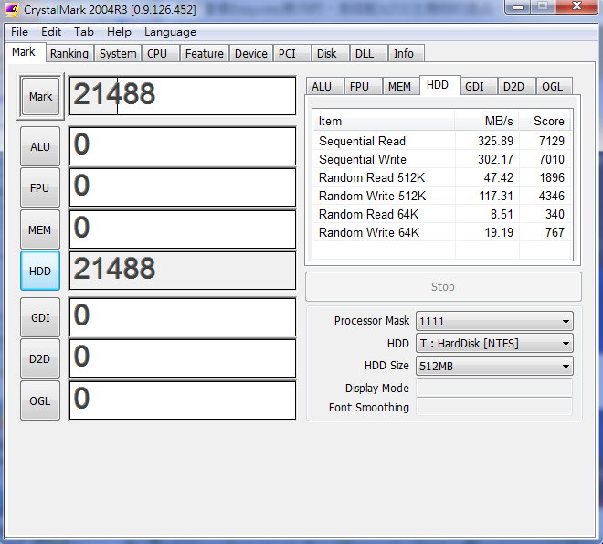The image size is (603, 544).
Task: Click the Score column header
Action: pyautogui.click(x=545, y=122)
